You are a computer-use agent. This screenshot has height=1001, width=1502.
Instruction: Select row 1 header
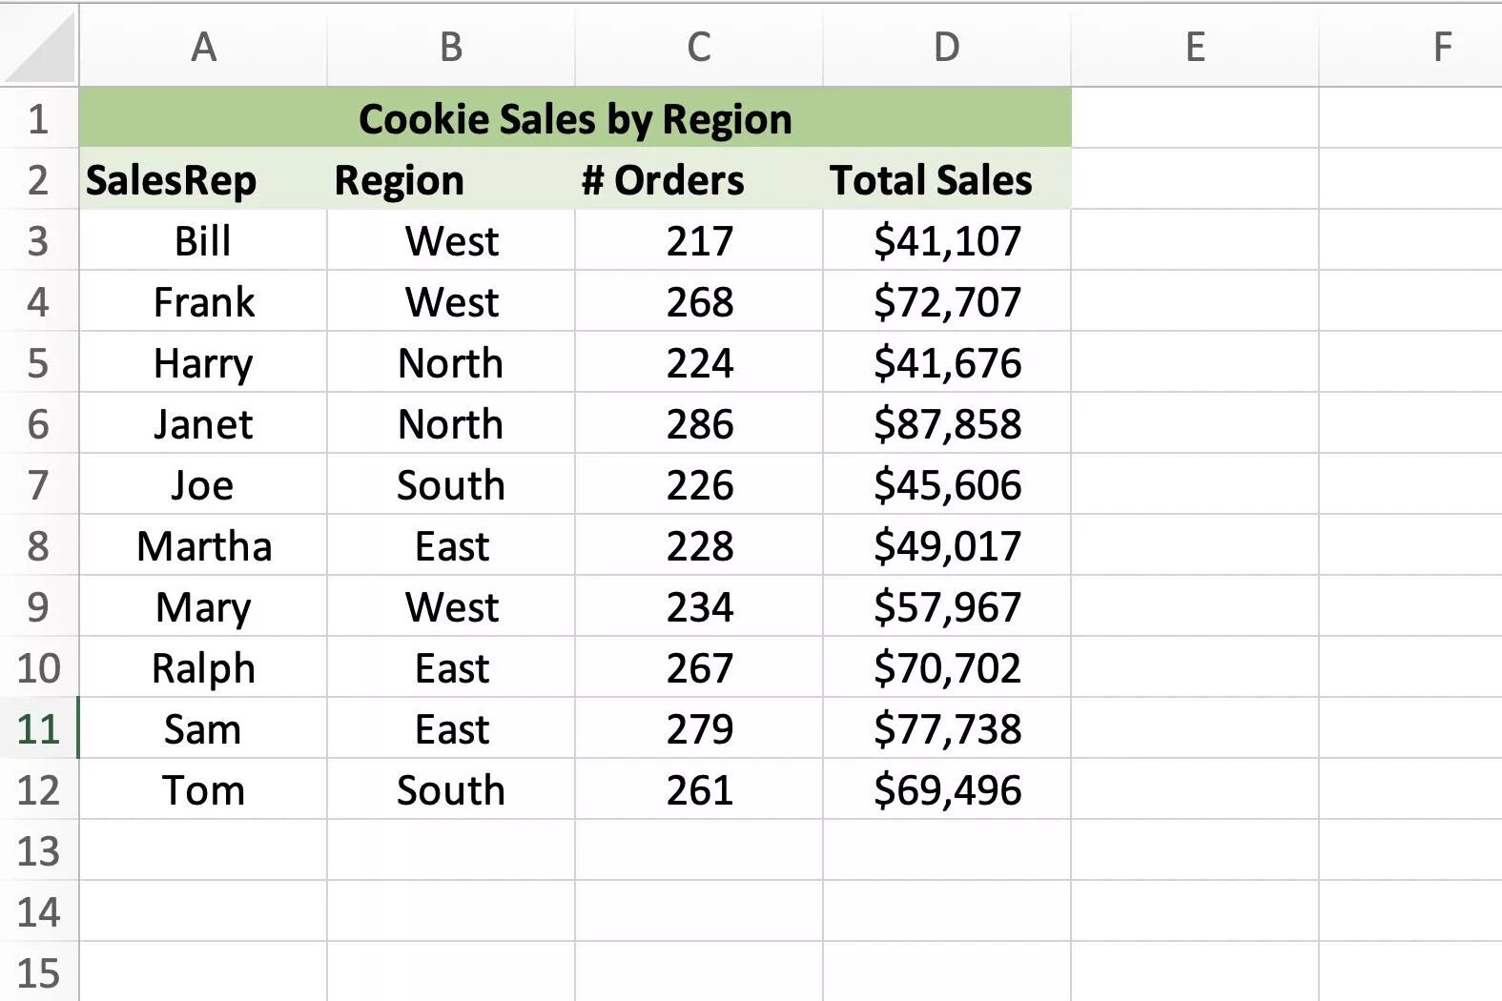[x=38, y=119]
